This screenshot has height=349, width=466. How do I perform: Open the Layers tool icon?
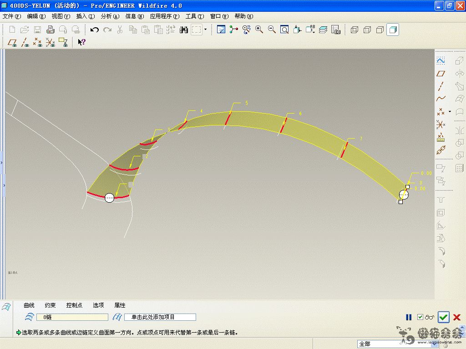[323, 30]
